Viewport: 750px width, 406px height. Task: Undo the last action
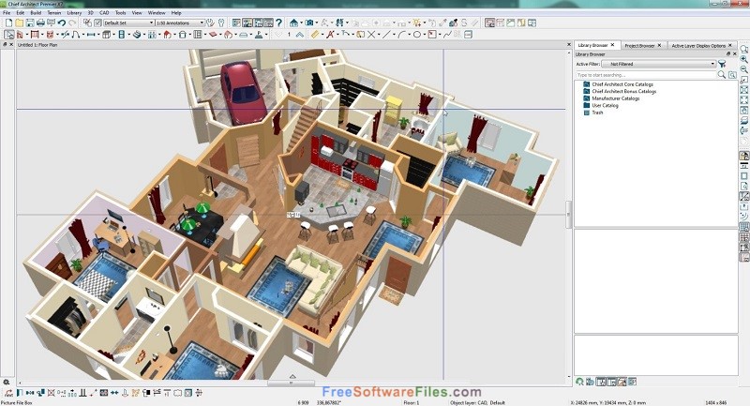pyautogui.click(x=62, y=23)
